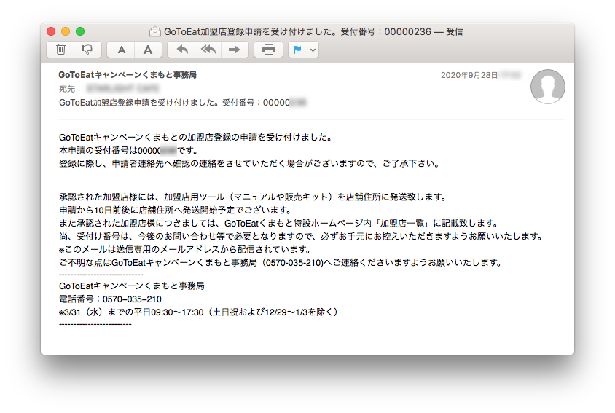This screenshot has height=413, width=615.
Task: Click the Reply All double-arrow icon
Action: (208, 50)
